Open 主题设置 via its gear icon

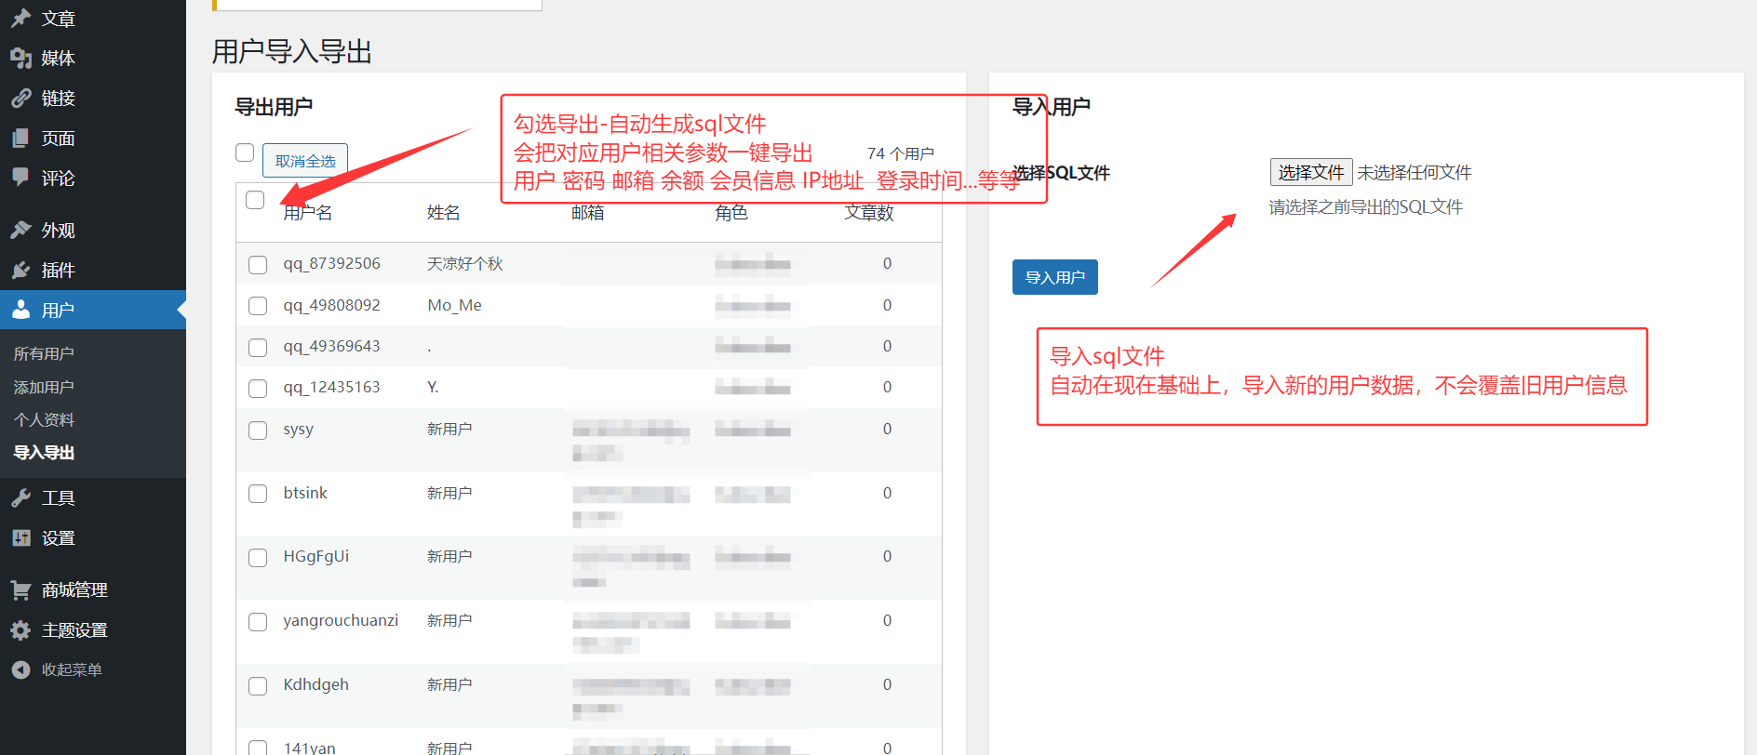pyautogui.click(x=20, y=630)
